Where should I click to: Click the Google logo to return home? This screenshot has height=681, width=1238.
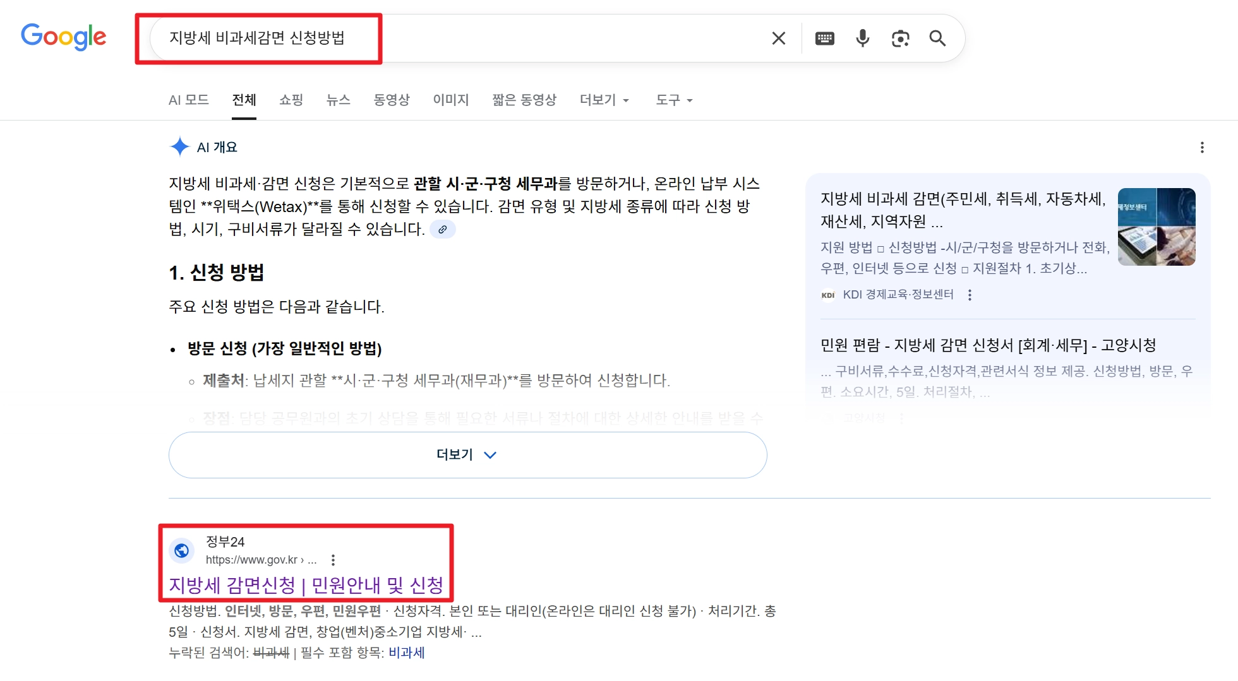[x=63, y=37]
